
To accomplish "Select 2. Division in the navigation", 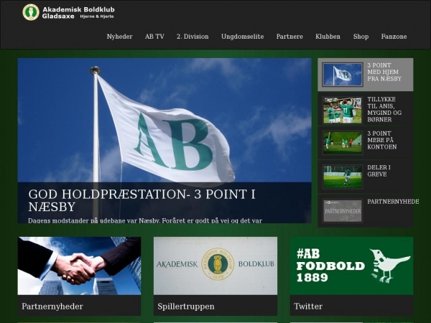I will click(x=193, y=37).
